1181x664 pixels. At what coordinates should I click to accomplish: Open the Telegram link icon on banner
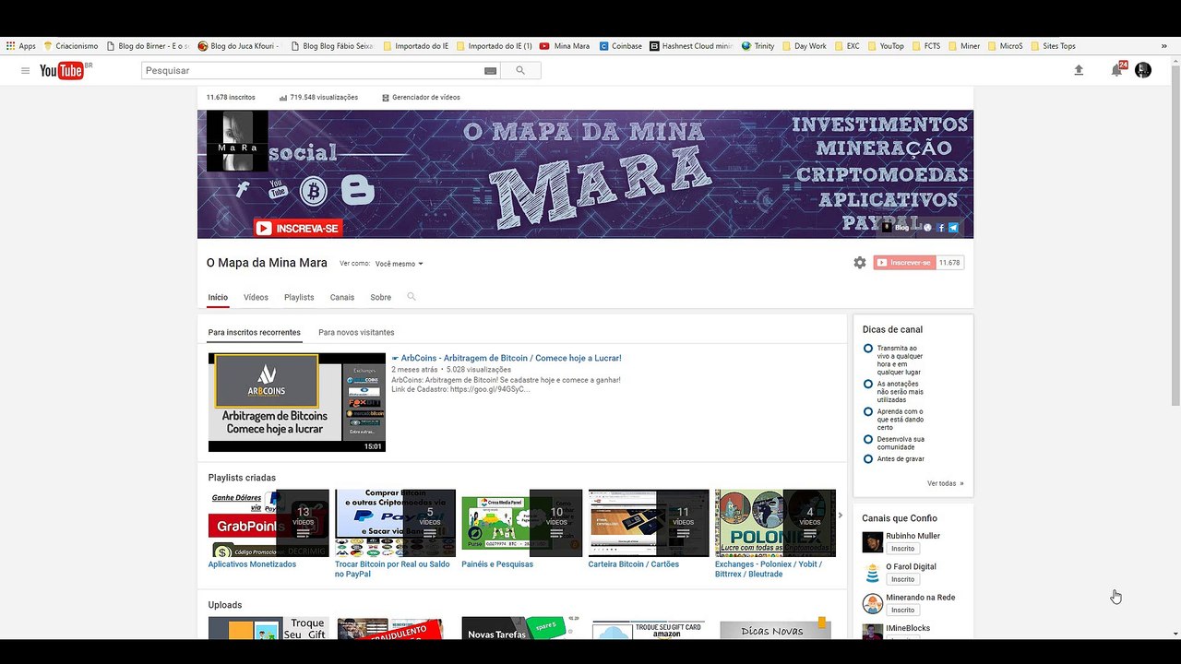(x=953, y=228)
